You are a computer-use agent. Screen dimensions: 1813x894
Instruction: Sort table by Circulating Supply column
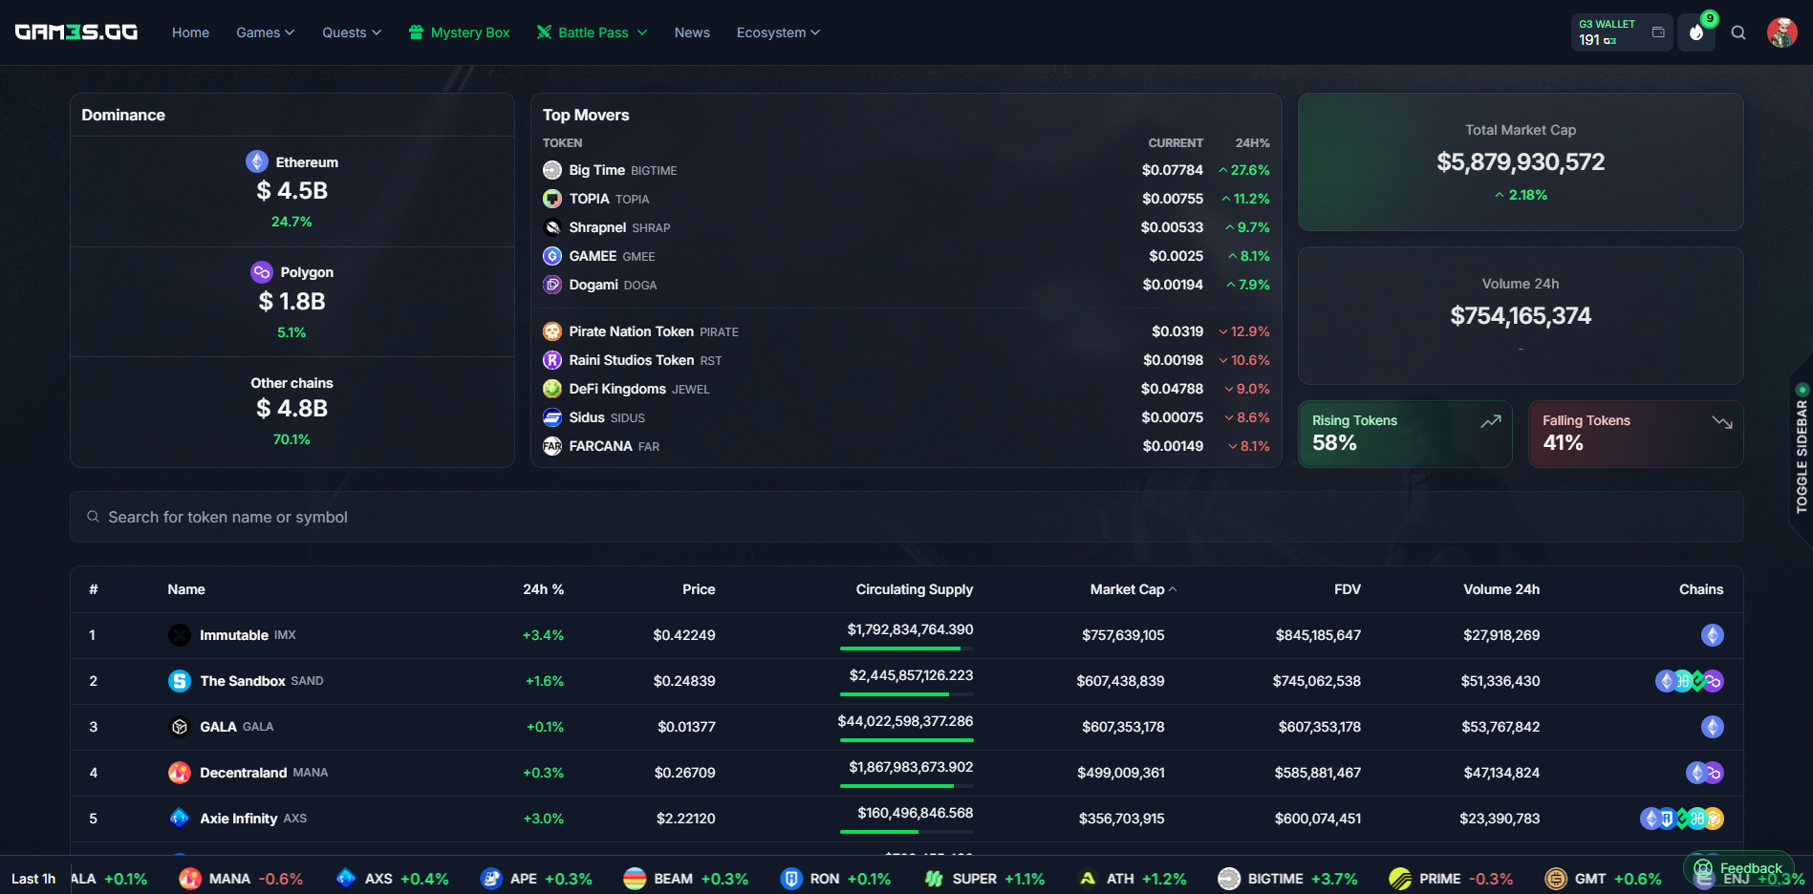pos(915,589)
